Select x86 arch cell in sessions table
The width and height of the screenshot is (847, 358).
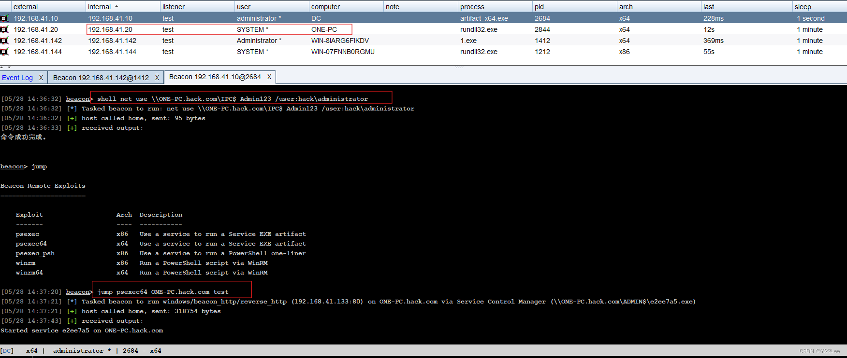point(625,52)
